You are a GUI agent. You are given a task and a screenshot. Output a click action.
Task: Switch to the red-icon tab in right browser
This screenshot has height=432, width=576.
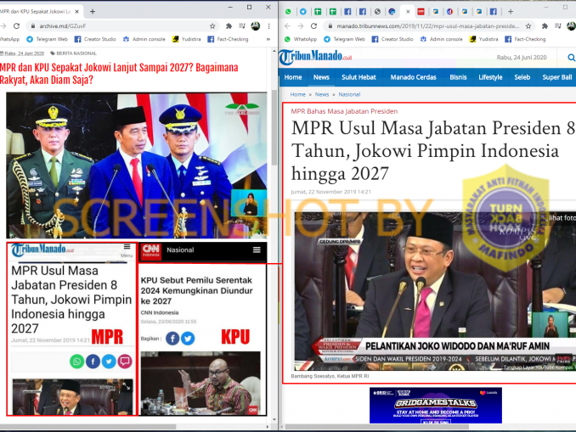point(421,12)
